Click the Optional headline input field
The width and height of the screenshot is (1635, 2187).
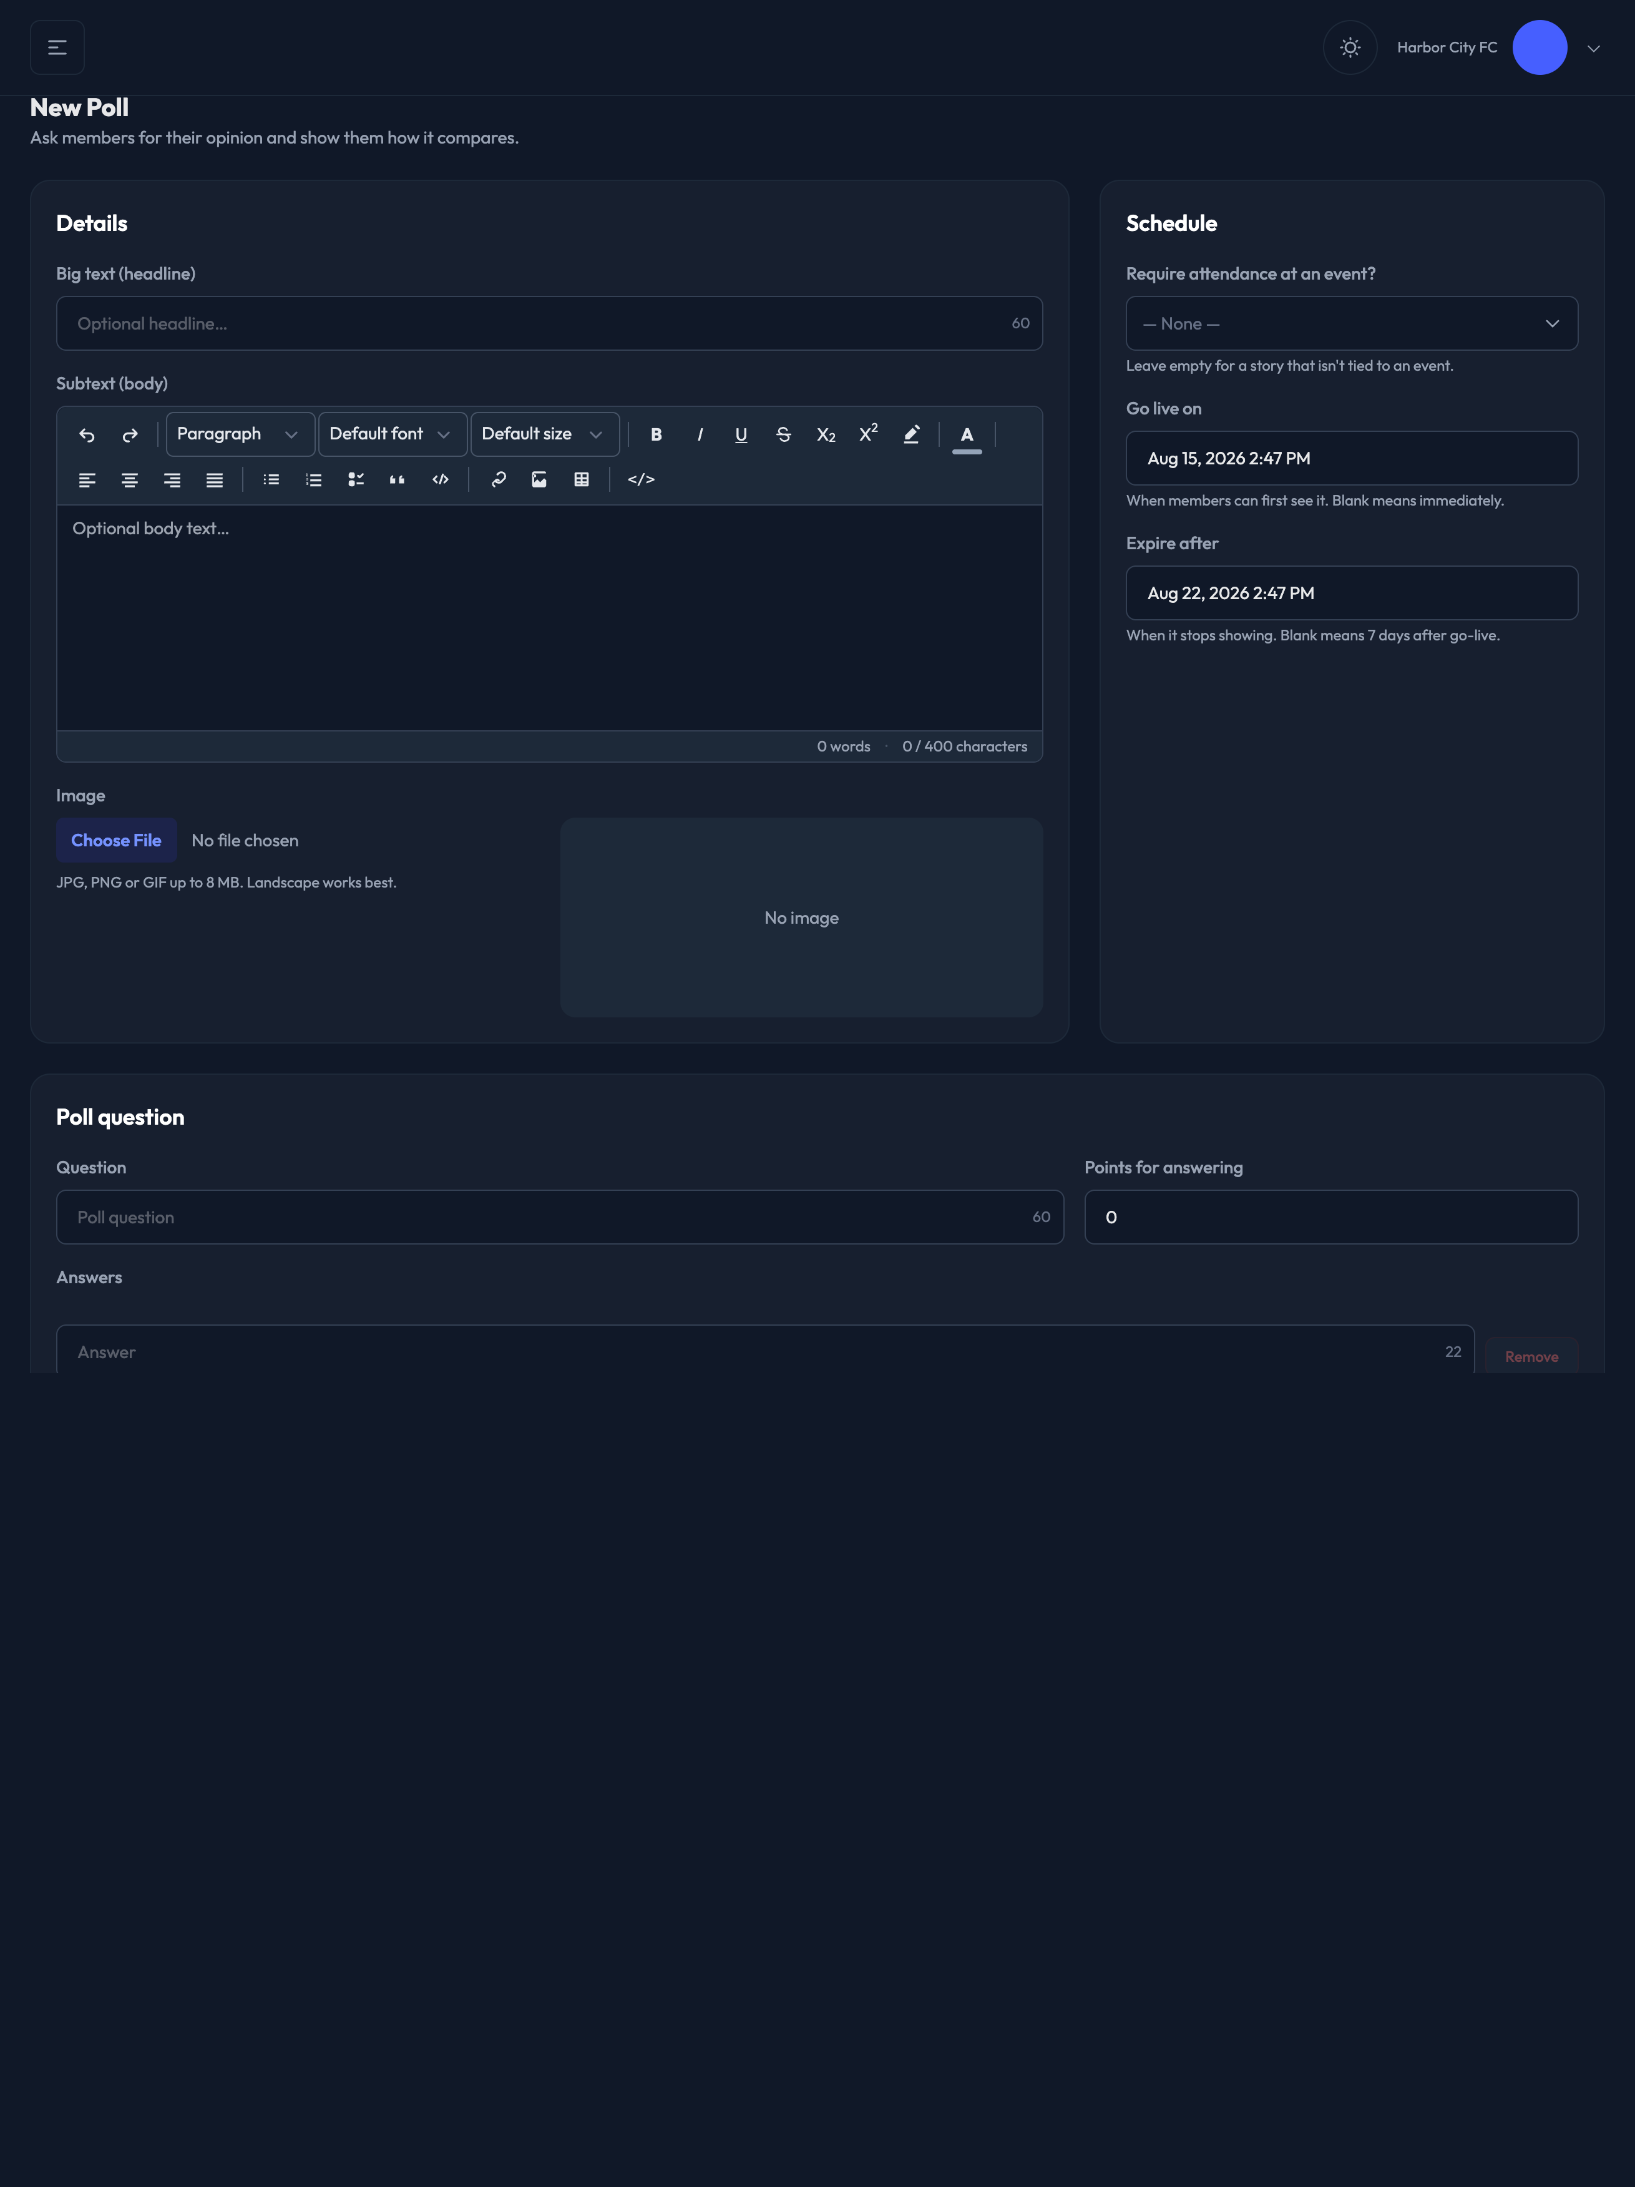(549, 323)
